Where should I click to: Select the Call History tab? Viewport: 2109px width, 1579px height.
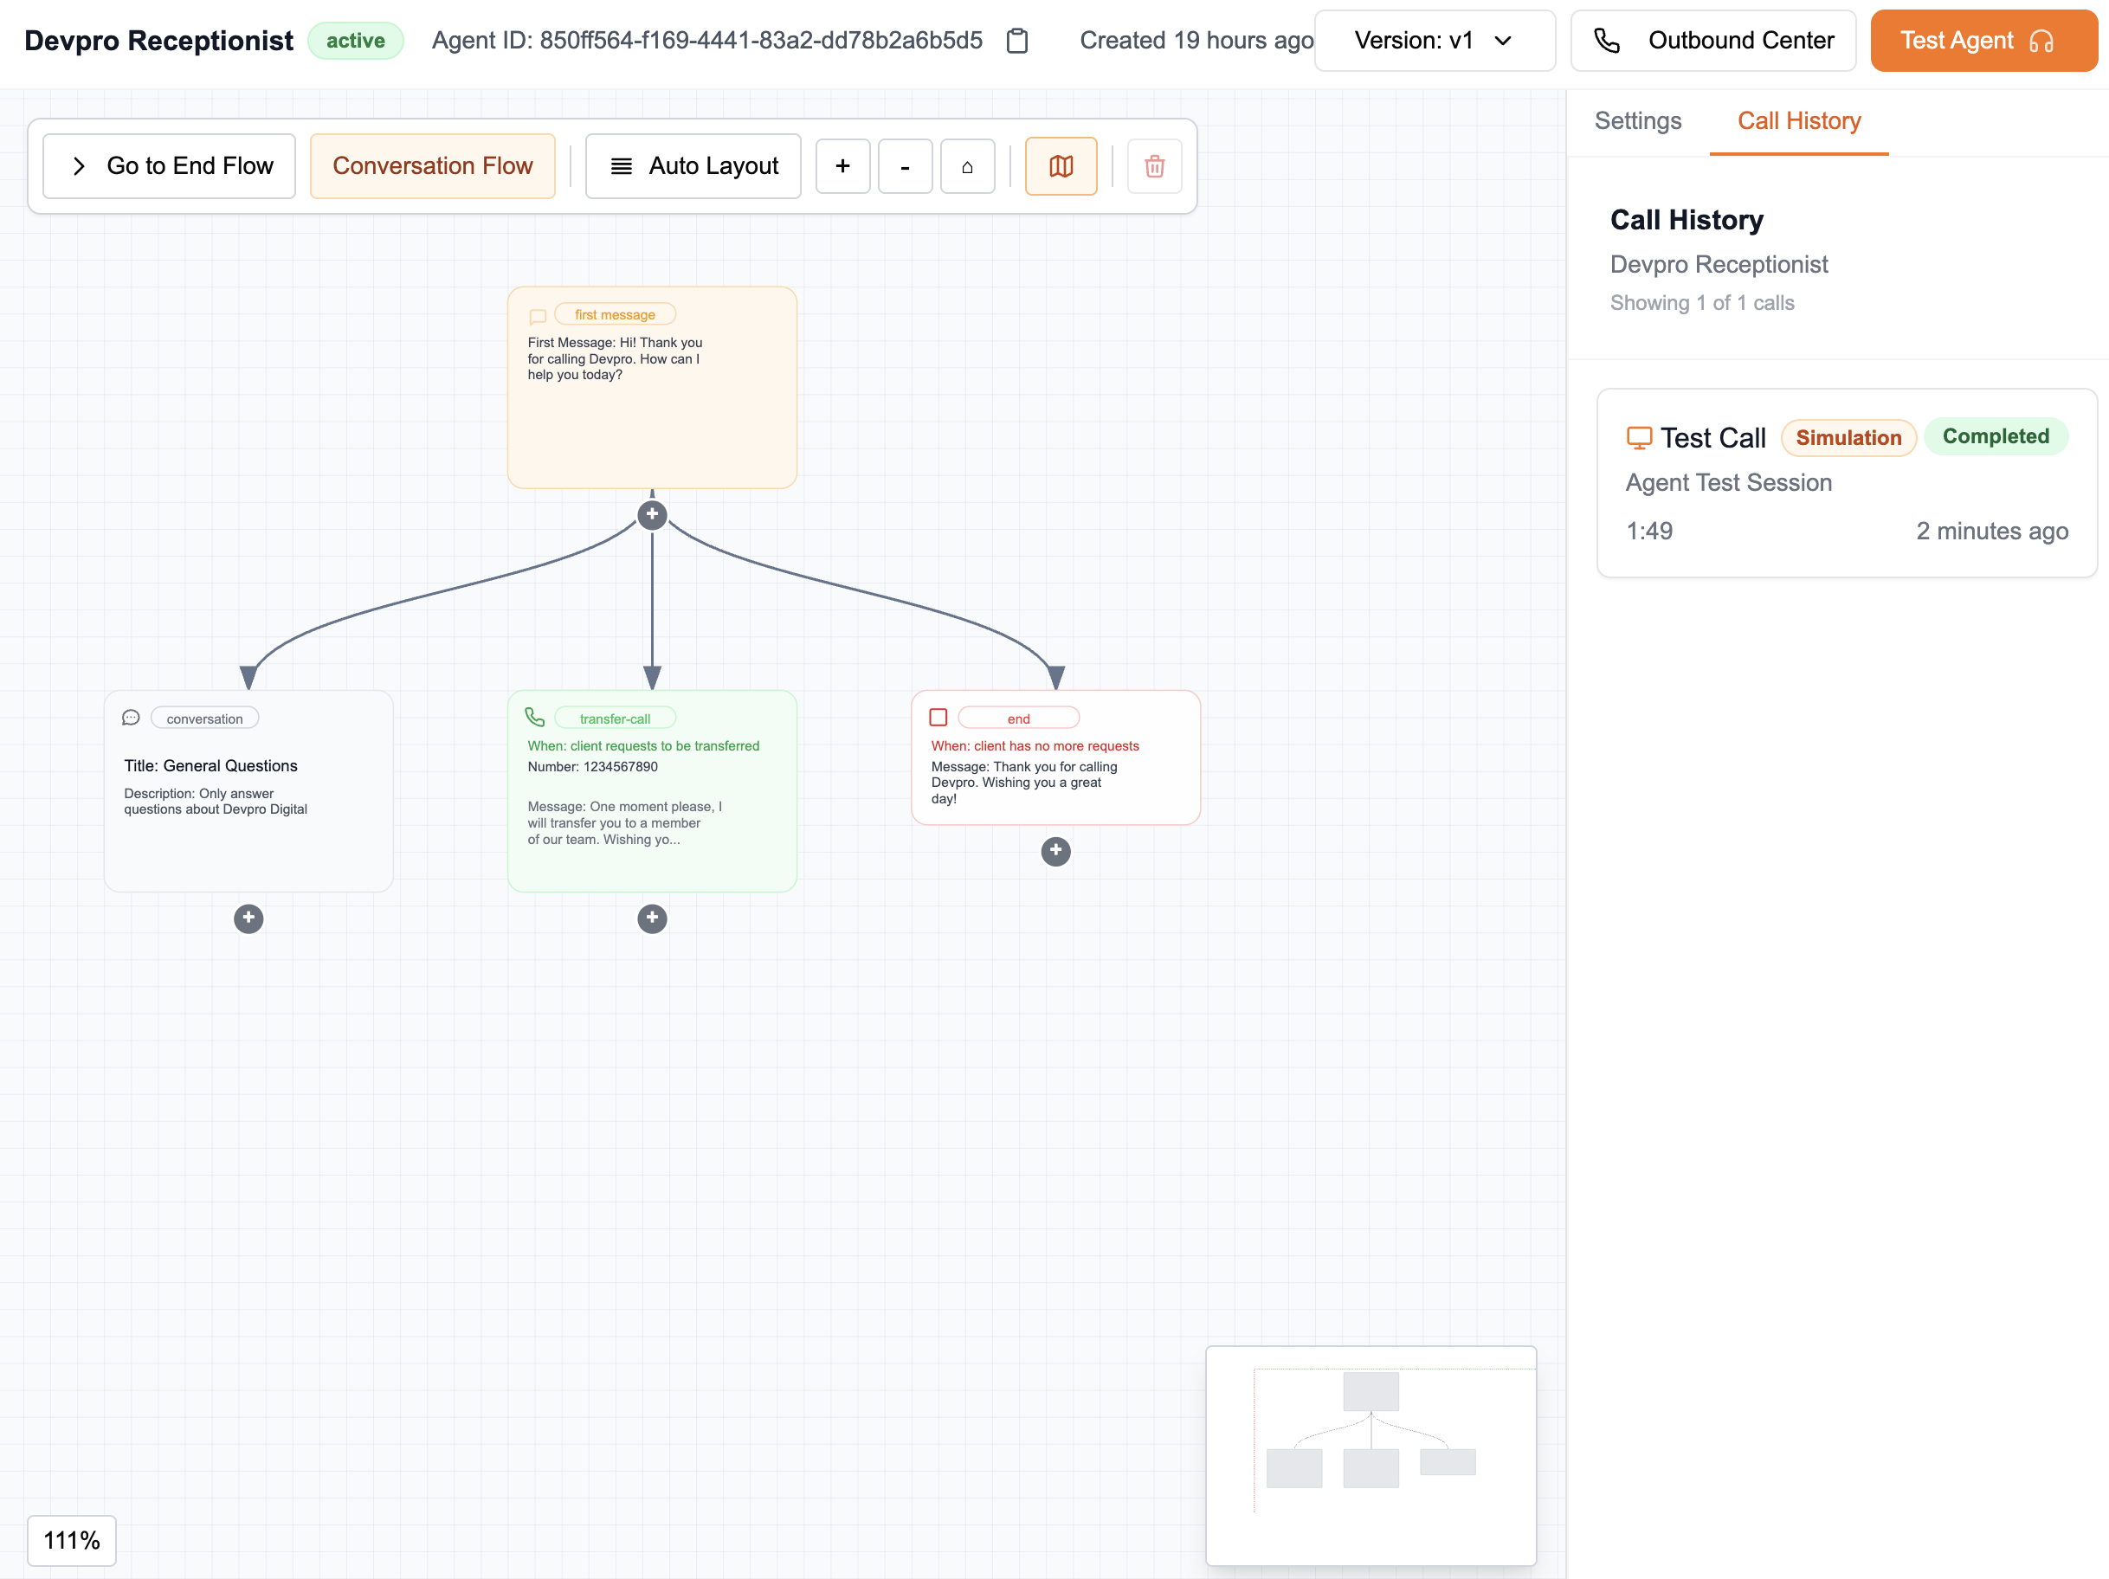(1798, 121)
